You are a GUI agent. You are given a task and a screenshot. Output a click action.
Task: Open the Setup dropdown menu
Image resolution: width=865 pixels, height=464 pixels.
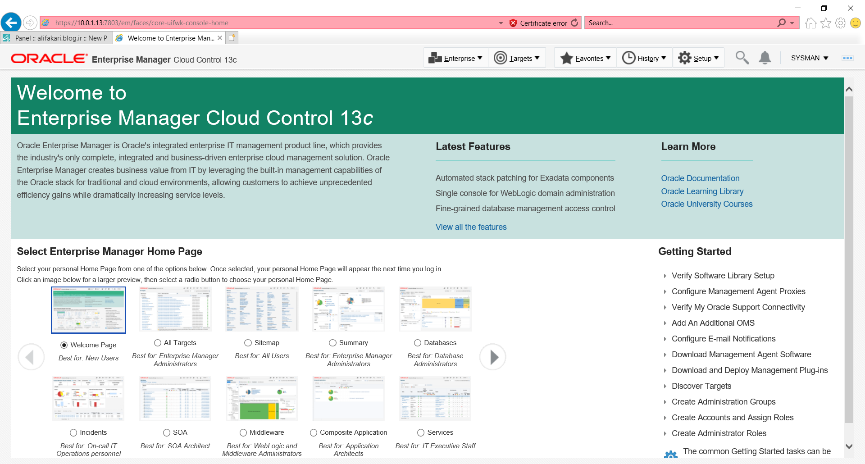[699, 58]
